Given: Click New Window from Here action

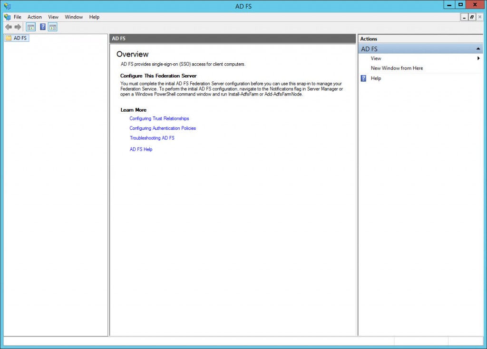Looking at the screenshot, I should [x=396, y=68].
